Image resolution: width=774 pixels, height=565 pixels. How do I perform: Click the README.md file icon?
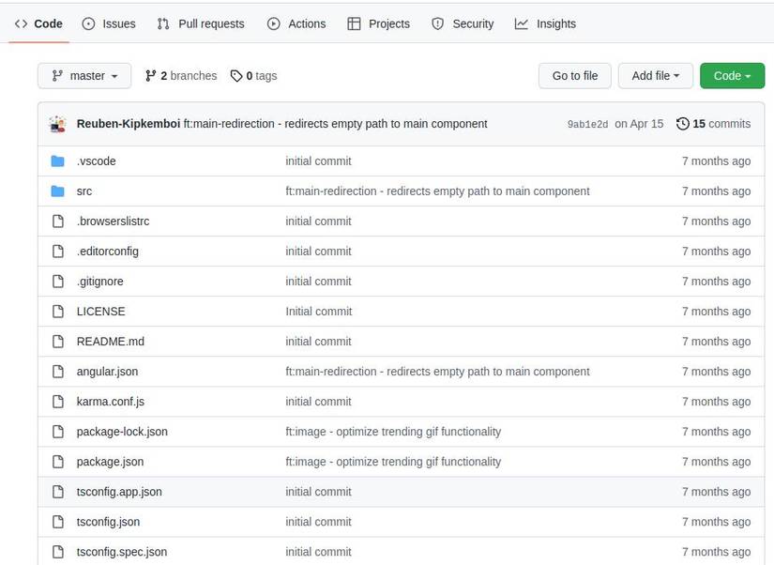coord(58,341)
